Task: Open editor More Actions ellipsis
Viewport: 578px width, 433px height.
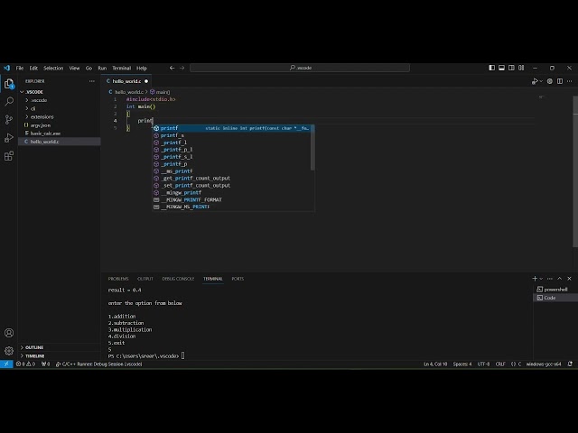Action: click(x=570, y=81)
